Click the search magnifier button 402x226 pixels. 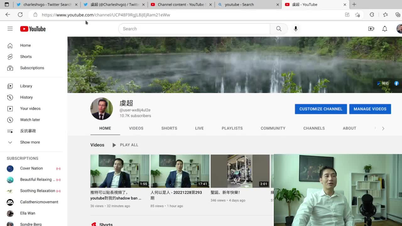(279, 29)
